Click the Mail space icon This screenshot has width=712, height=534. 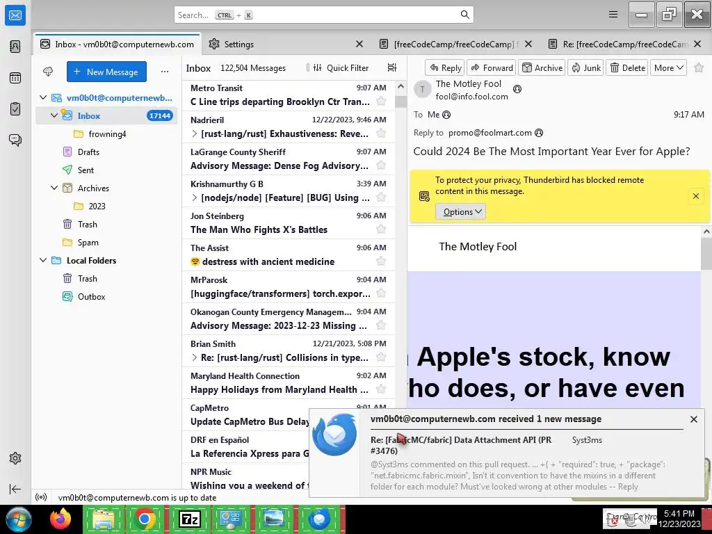pos(15,15)
